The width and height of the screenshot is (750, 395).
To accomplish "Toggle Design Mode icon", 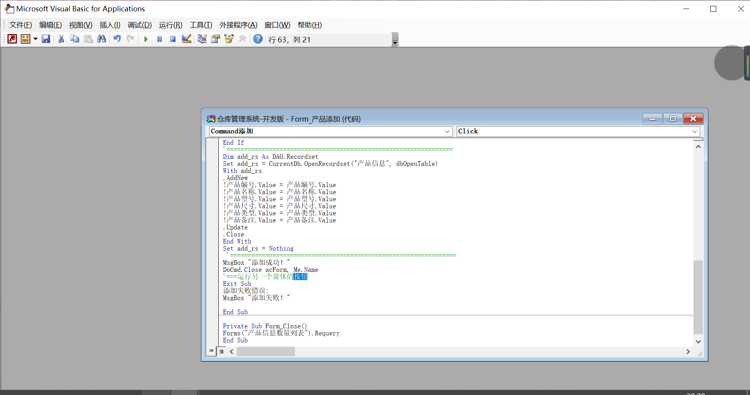I will pos(187,39).
